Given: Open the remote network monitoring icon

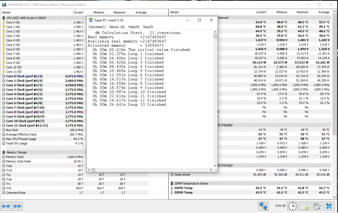Looking at the screenshot, I should click(263, 206).
